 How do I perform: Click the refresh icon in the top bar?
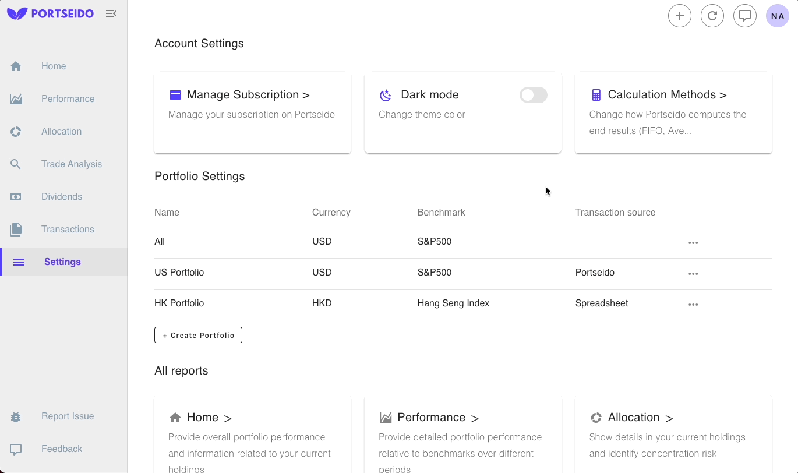pos(712,16)
